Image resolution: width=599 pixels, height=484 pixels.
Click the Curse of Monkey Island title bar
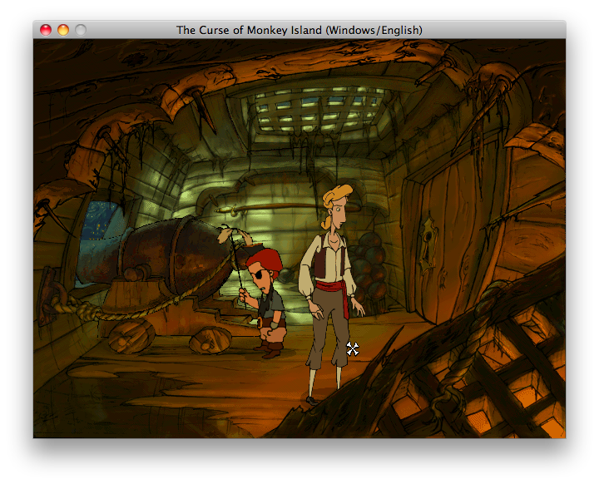coord(299,30)
